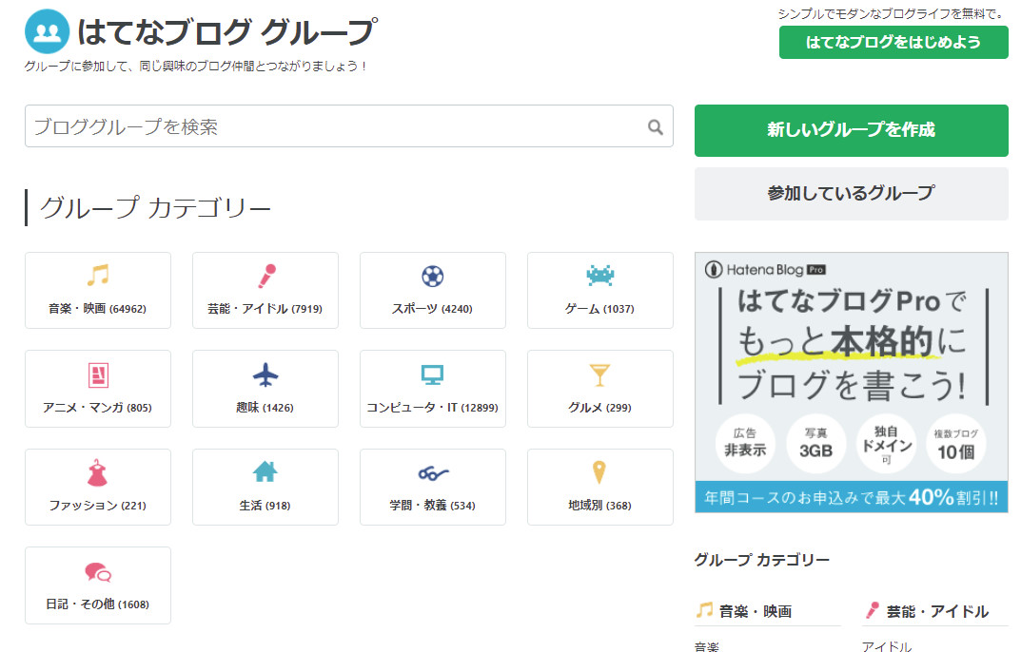Image resolution: width=1021 pixels, height=652 pixels.
Task: Click the soccer ball icon for スポーツ
Action: 432,277
